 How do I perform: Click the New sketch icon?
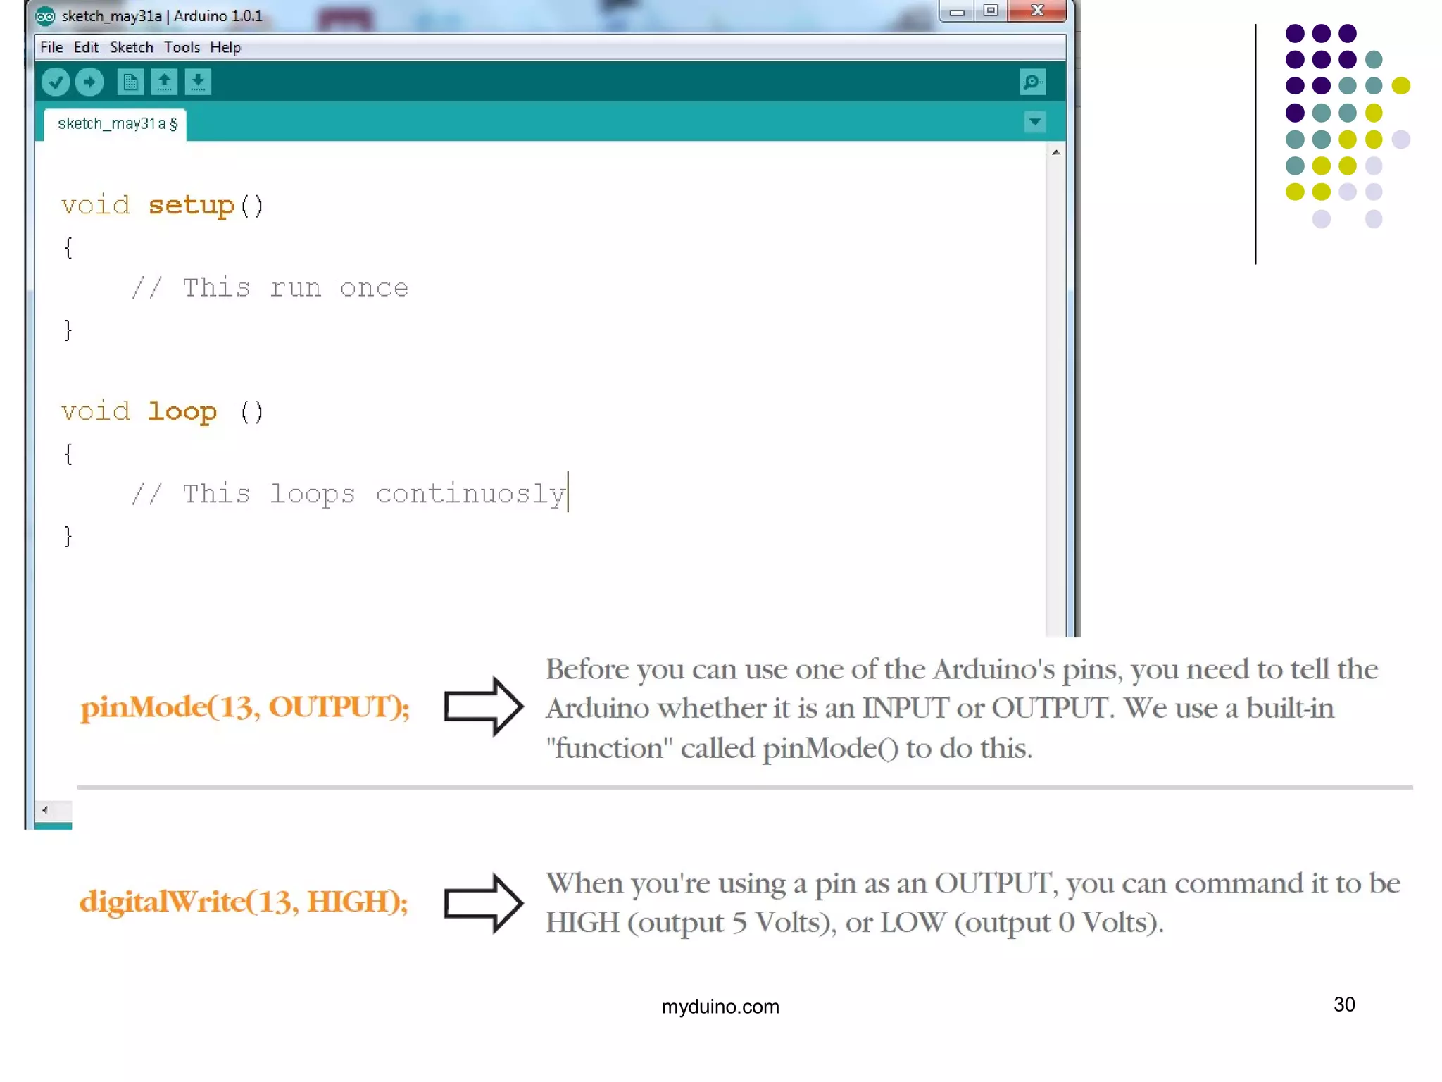tap(130, 82)
